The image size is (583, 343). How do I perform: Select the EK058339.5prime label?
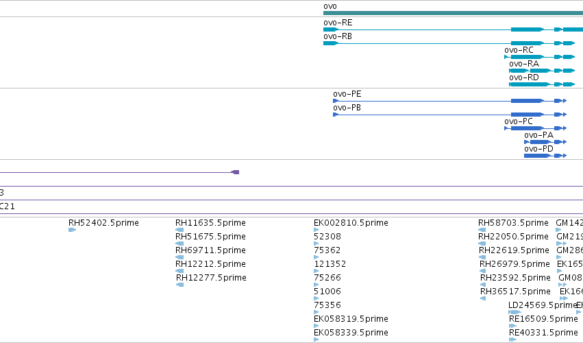coord(351,333)
